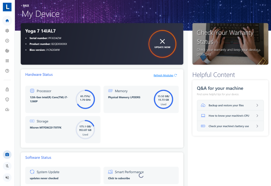
Task: Click the laptop icon beside CPU article
Action: tap(203, 115)
